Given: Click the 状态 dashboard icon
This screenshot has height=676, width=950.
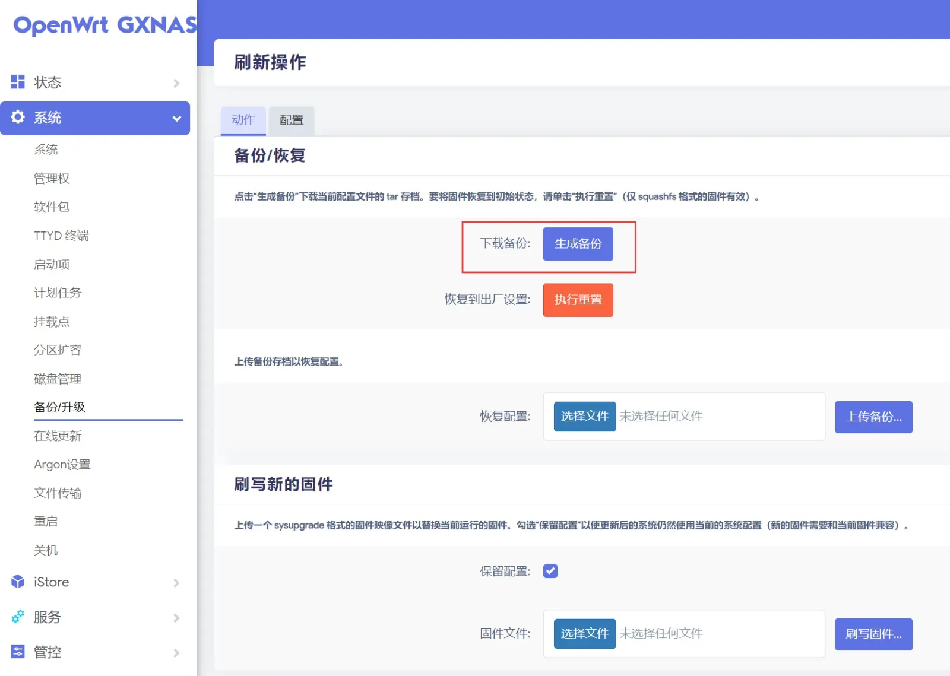Looking at the screenshot, I should click(x=18, y=82).
